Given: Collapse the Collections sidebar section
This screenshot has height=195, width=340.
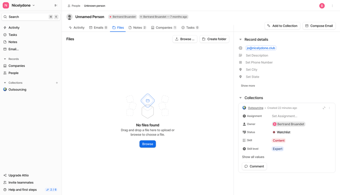Looking at the screenshot, I should (x=5, y=83).
